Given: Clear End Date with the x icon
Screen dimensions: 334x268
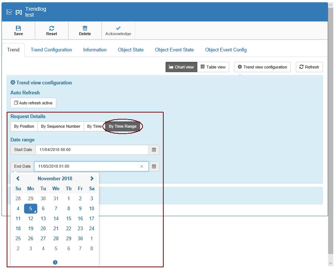Looking at the screenshot, I should [x=141, y=167].
